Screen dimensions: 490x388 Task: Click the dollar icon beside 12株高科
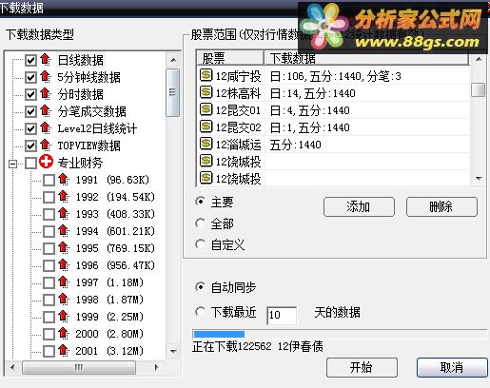point(206,92)
